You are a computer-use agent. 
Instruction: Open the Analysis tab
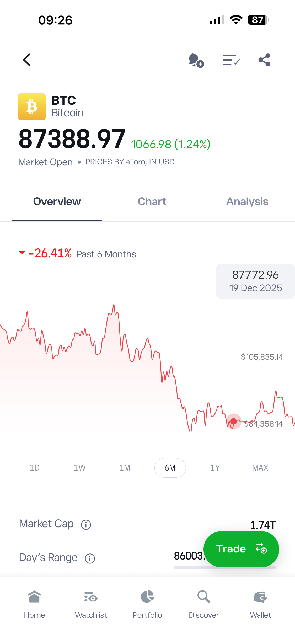click(x=247, y=201)
